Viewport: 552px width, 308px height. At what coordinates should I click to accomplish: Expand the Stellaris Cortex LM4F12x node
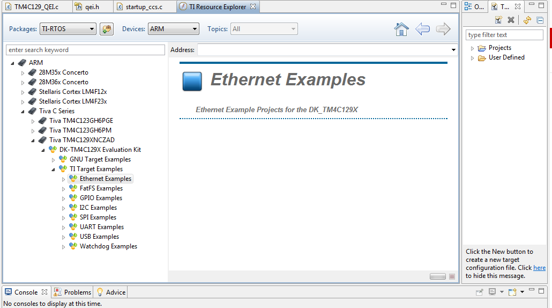click(x=23, y=92)
